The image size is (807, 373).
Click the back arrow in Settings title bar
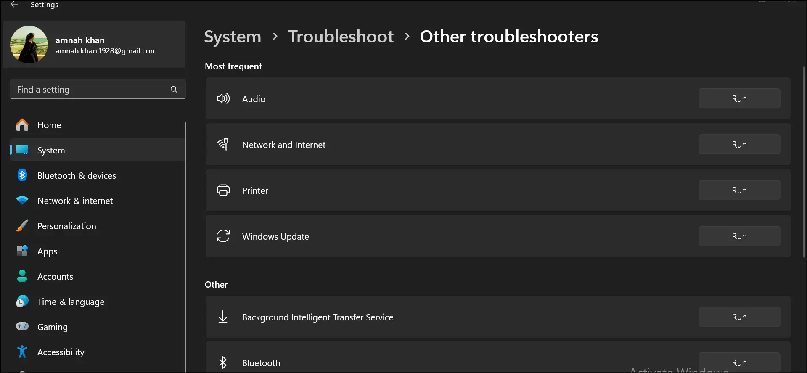tap(14, 5)
